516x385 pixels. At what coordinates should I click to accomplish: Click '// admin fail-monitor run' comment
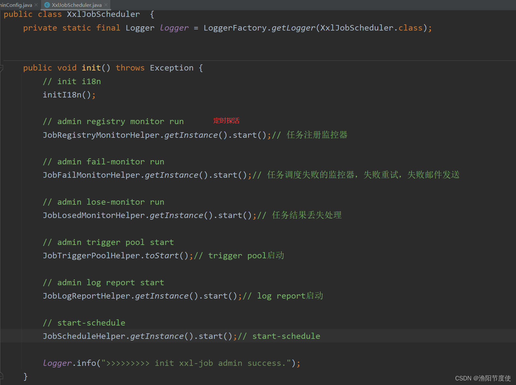pyautogui.click(x=104, y=162)
